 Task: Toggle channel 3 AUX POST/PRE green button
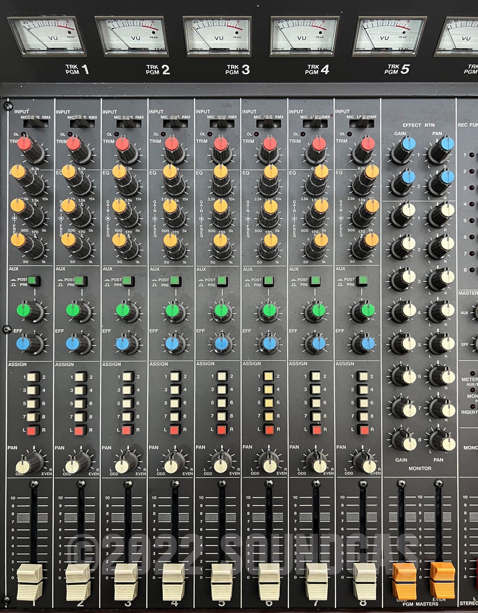tap(127, 281)
